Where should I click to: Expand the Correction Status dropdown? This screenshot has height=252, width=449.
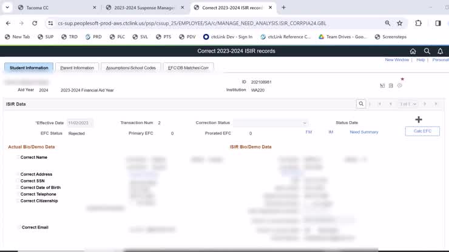271,123
